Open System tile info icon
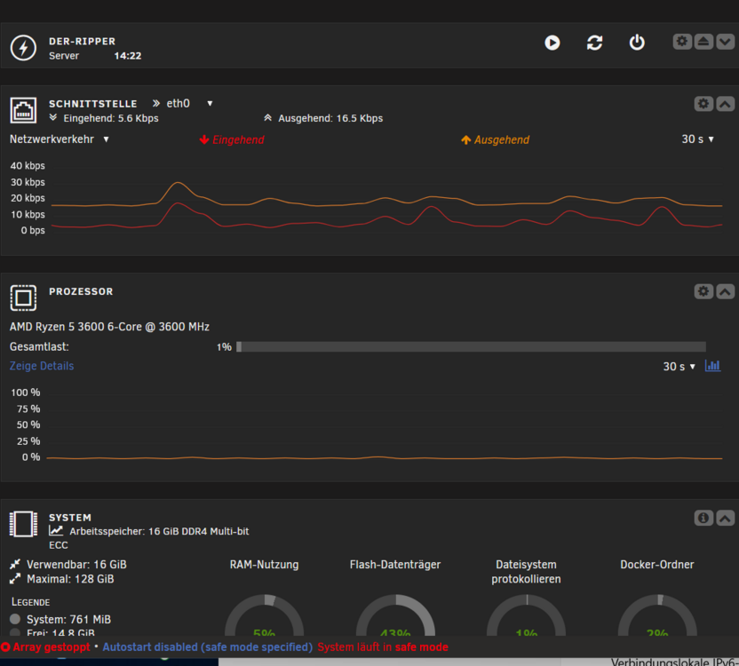 (x=703, y=518)
